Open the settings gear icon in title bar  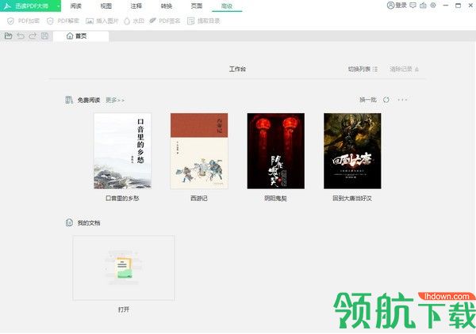point(433,6)
